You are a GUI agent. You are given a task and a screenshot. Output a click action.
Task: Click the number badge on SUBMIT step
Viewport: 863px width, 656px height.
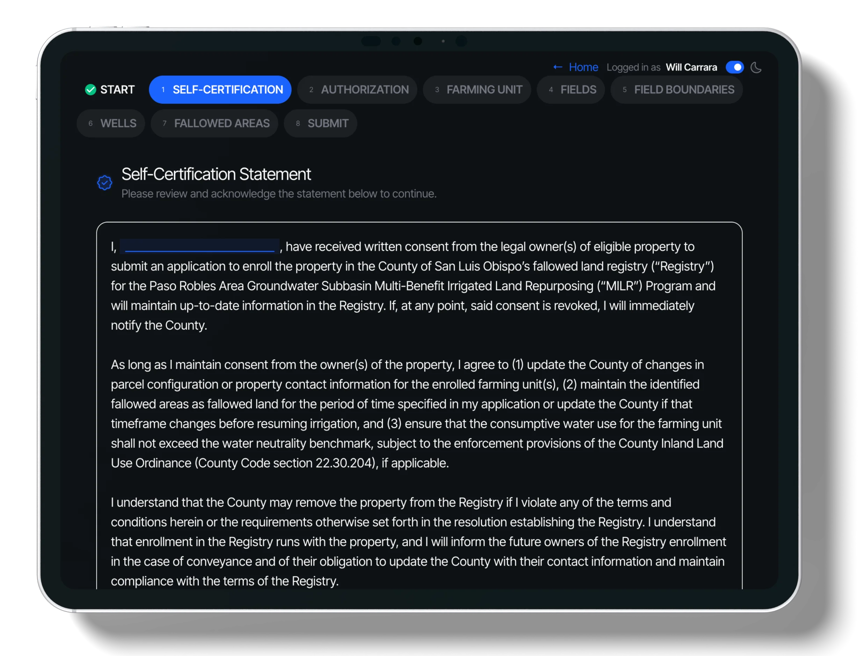click(299, 123)
